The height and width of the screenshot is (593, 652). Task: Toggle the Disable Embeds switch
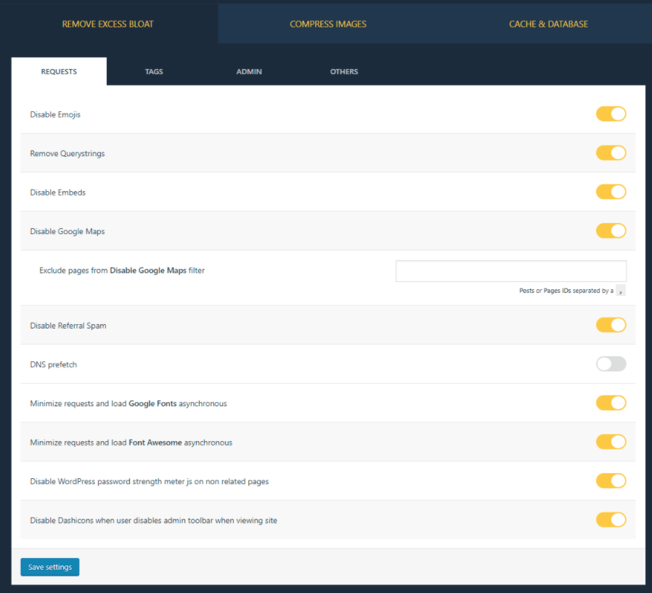click(x=611, y=192)
